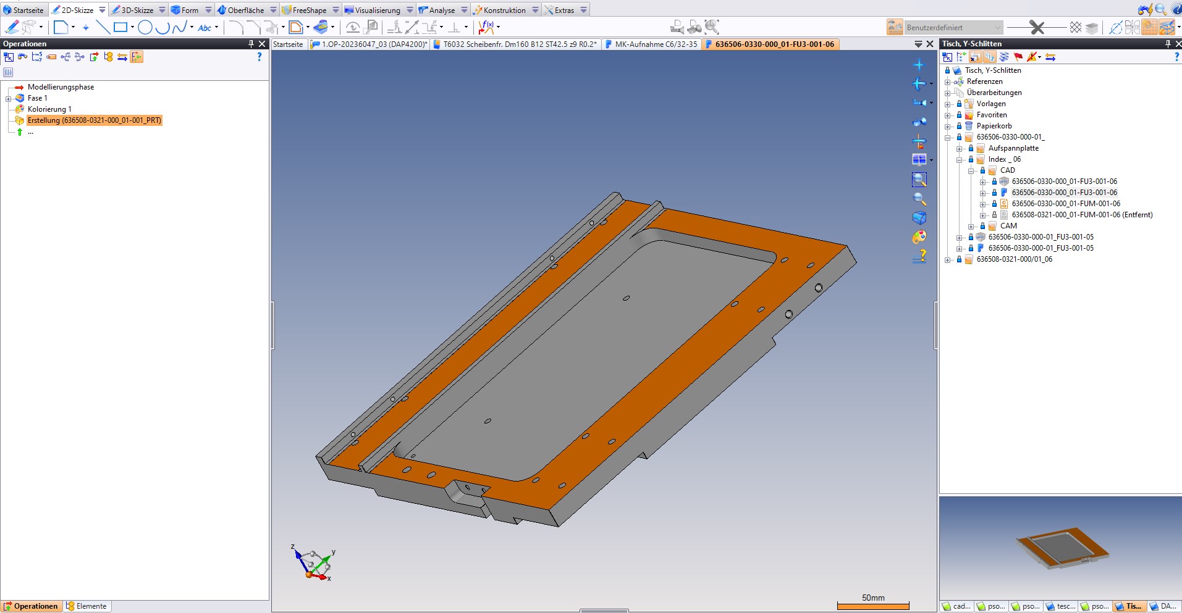The image size is (1182, 613).
Task: Toggle the highlighted rightmost Operationen toolbar button
Action: 137,57
